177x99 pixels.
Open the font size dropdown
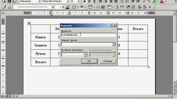[x=79, y=1]
